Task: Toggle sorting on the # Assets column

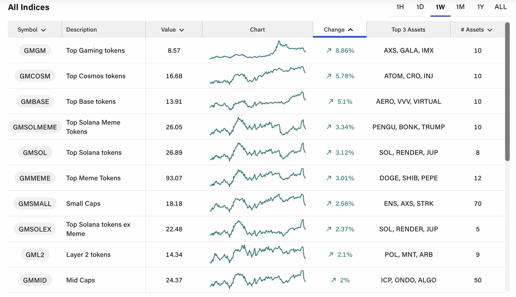Action: [476, 29]
